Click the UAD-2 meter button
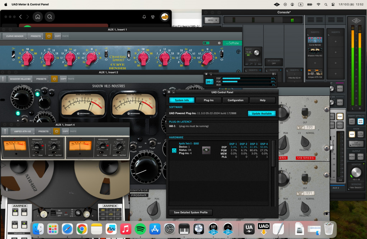The height and width of the screenshot is (239, 367). [210, 81]
